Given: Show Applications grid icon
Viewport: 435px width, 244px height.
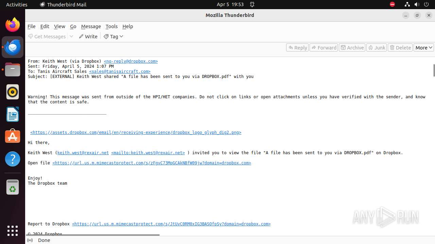Looking at the screenshot, I should 13,231.
